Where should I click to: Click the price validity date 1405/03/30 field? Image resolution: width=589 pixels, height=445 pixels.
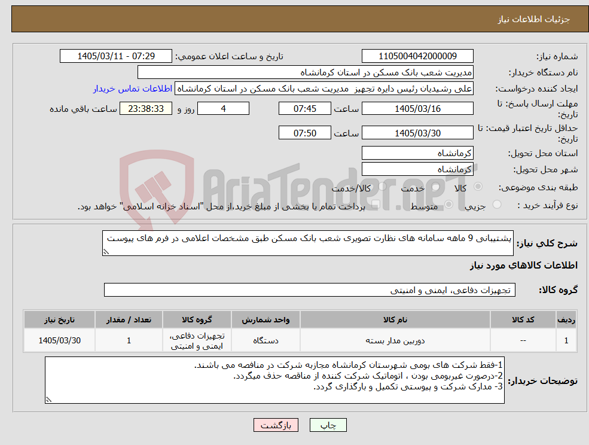(x=417, y=133)
